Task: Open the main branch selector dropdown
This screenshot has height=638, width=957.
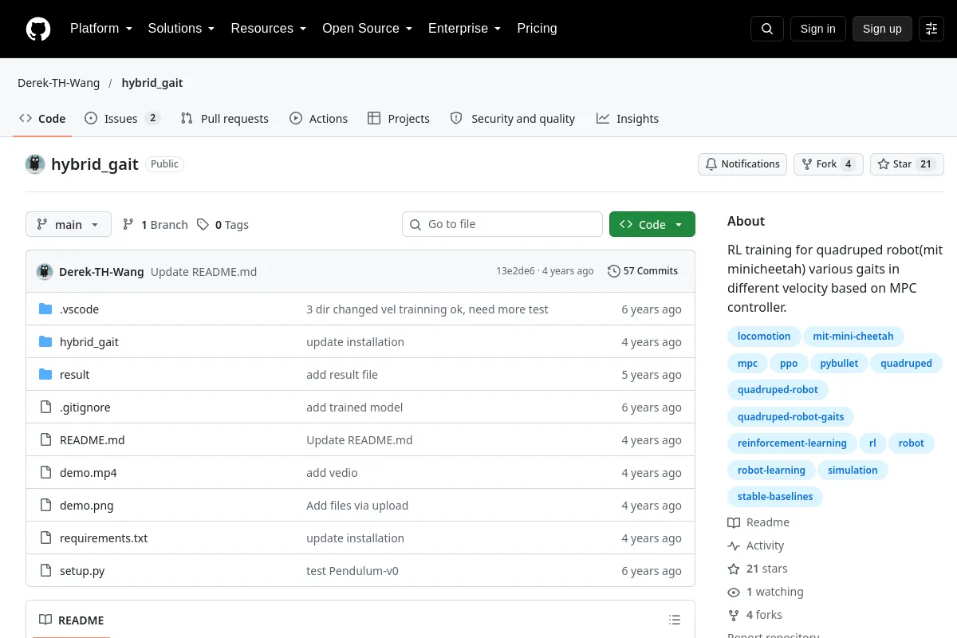Action: pos(69,225)
